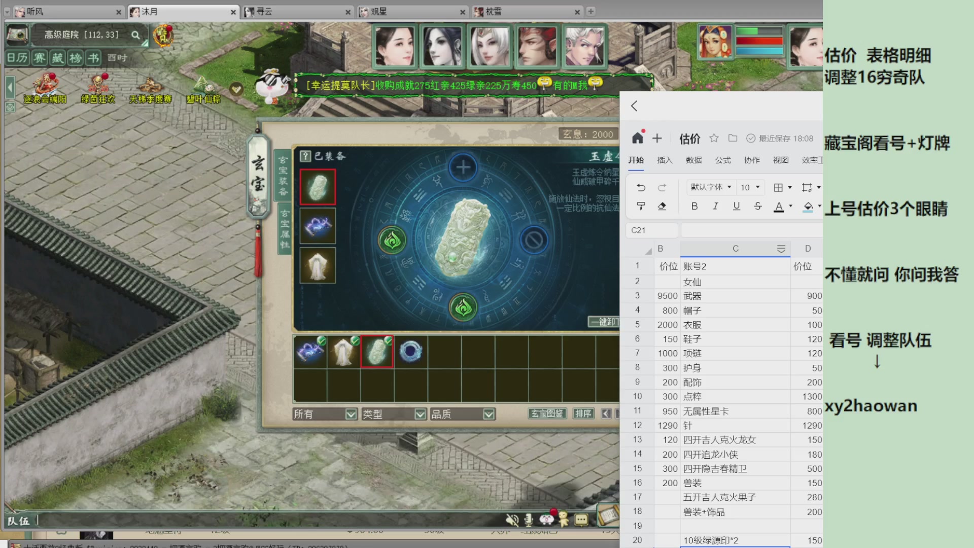This screenshot has width=974, height=548.
Task: Open the 碧叶仙粽 event icon
Action: pyautogui.click(x=203, y=88)
